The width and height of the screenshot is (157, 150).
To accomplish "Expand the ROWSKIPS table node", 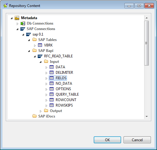I will (x=46, y=106).
